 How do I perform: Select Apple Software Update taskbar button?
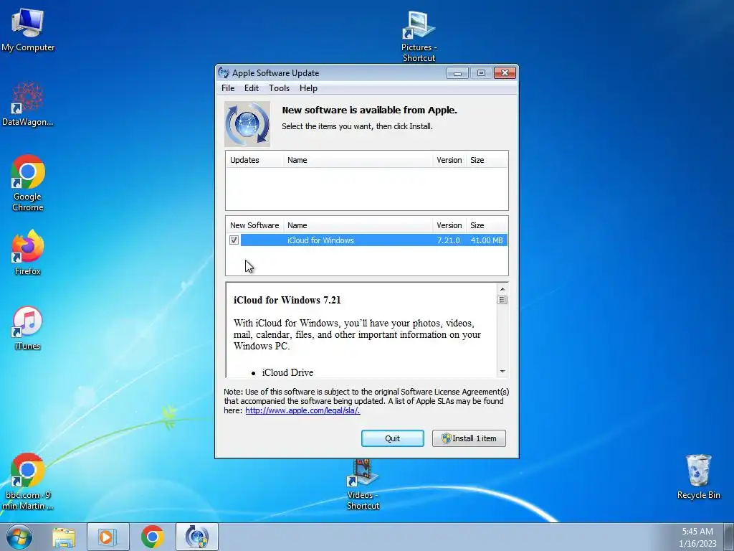click(x=196, y=537)
